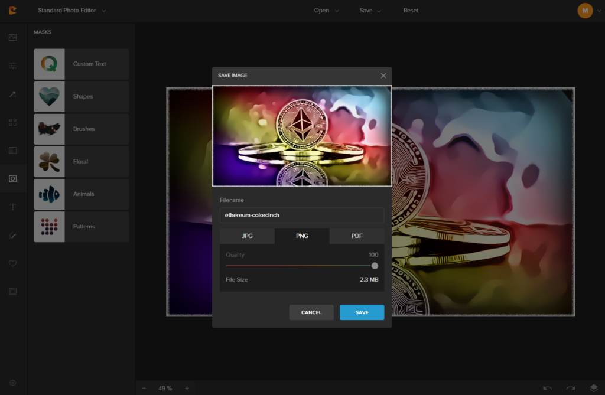Image resolution: width=605 pixels, height=395 pixels.
Task: Open settings gear icon at bottom left
Action: point(13,383)
